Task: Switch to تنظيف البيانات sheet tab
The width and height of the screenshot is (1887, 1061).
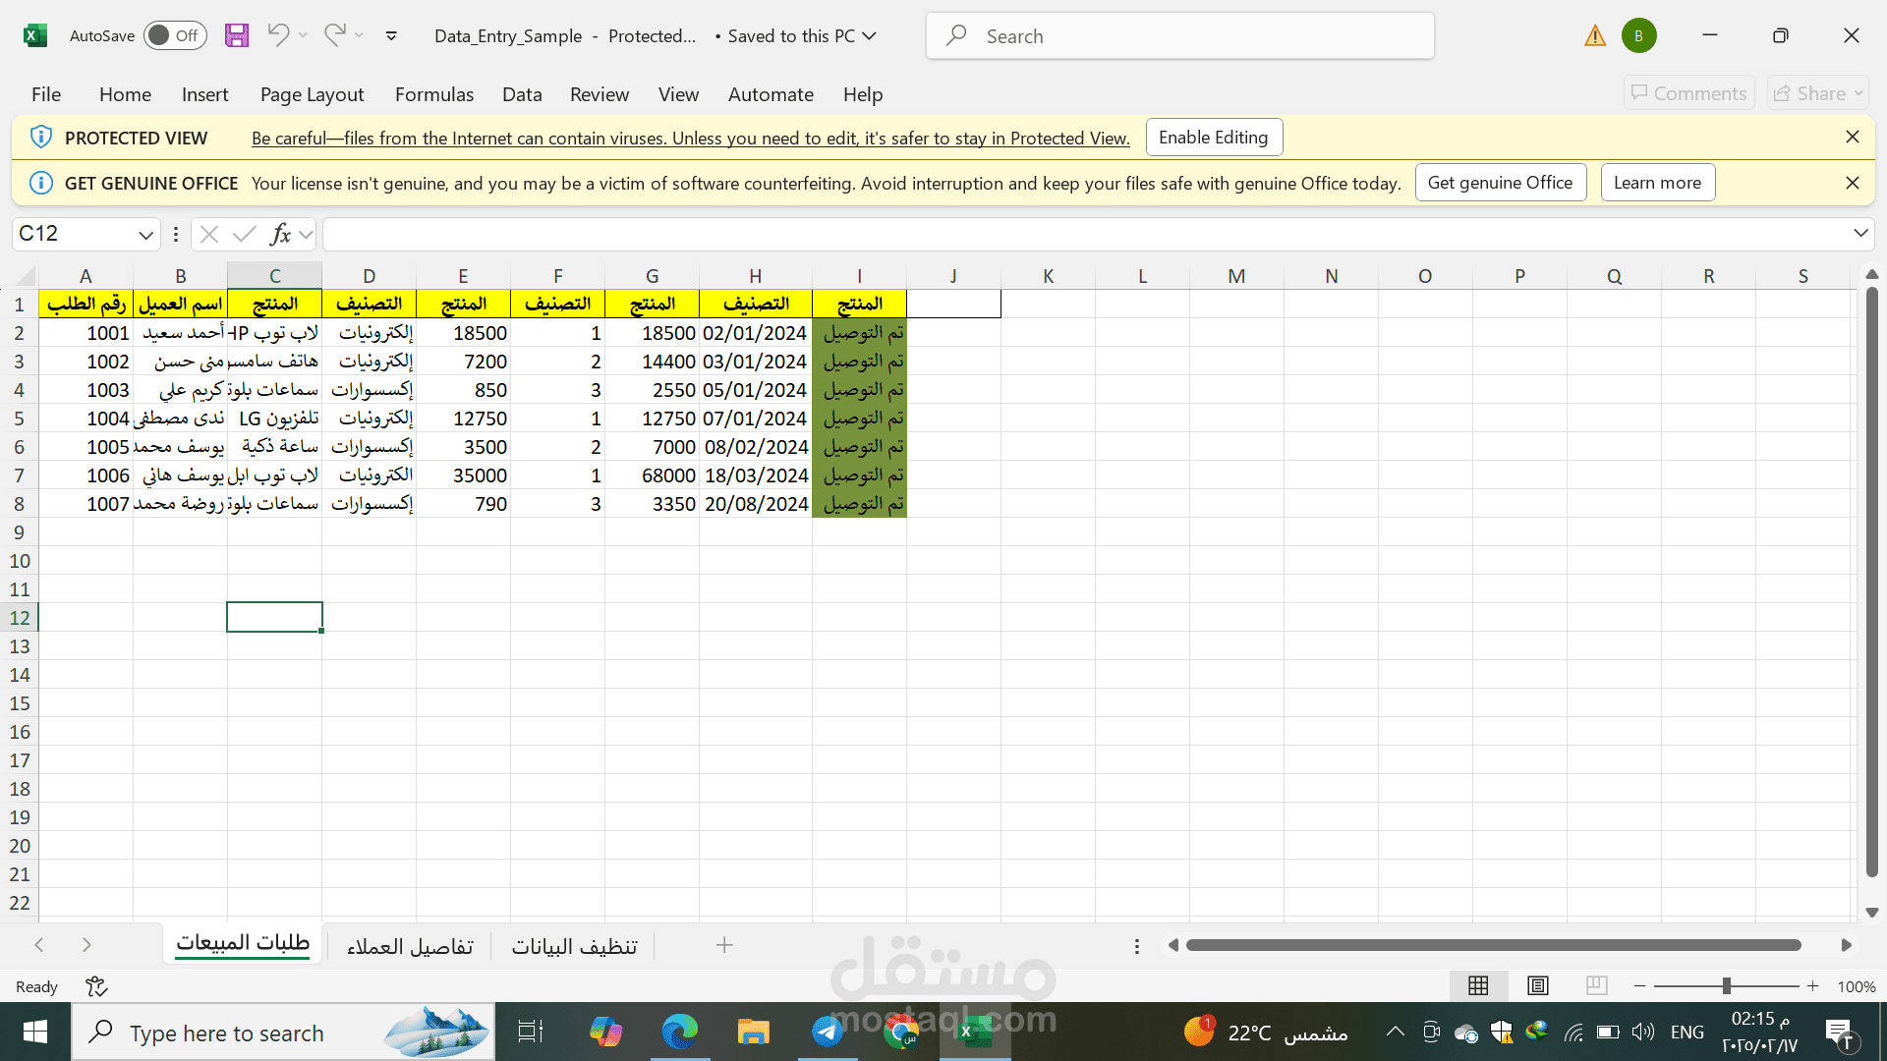Action: 574,945
